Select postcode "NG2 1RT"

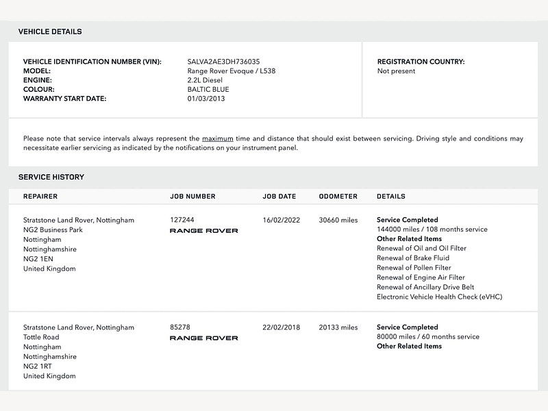click(x=38, y=366)
